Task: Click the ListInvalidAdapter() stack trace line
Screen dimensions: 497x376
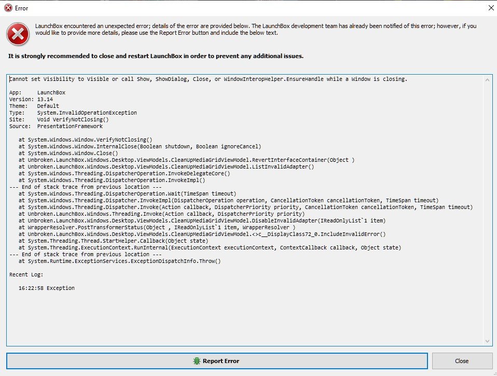Action: point(166,166)
